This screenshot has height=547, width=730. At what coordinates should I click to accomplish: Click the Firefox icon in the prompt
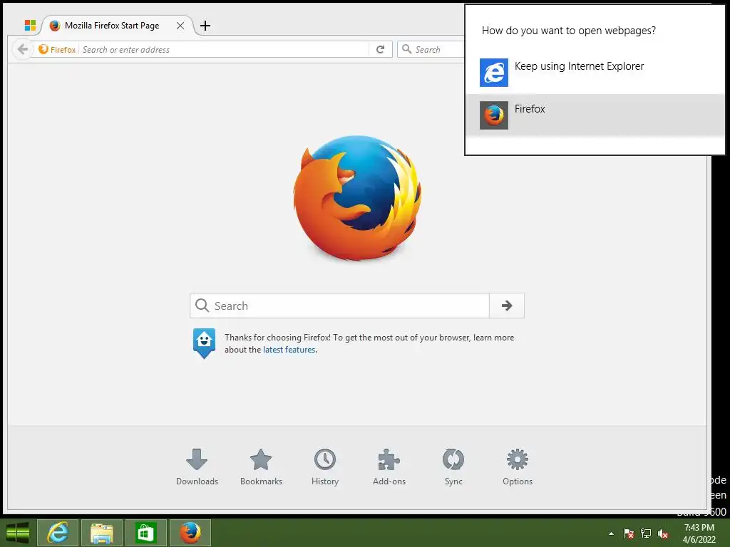click(x=494, y=115)
